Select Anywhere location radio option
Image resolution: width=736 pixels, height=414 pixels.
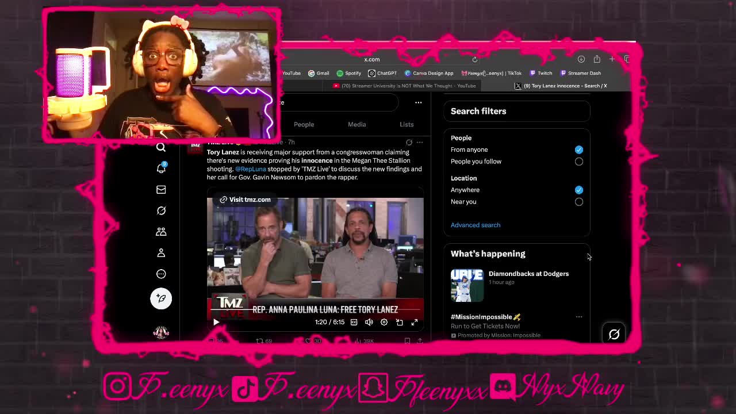[578, 190]
